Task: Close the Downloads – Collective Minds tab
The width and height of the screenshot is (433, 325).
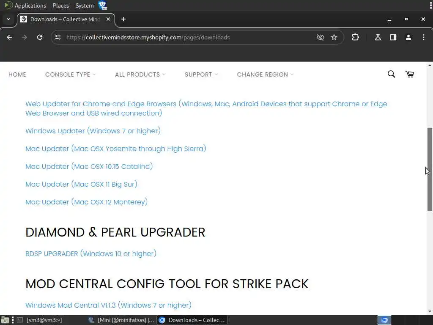Action: tap(108, 19)
